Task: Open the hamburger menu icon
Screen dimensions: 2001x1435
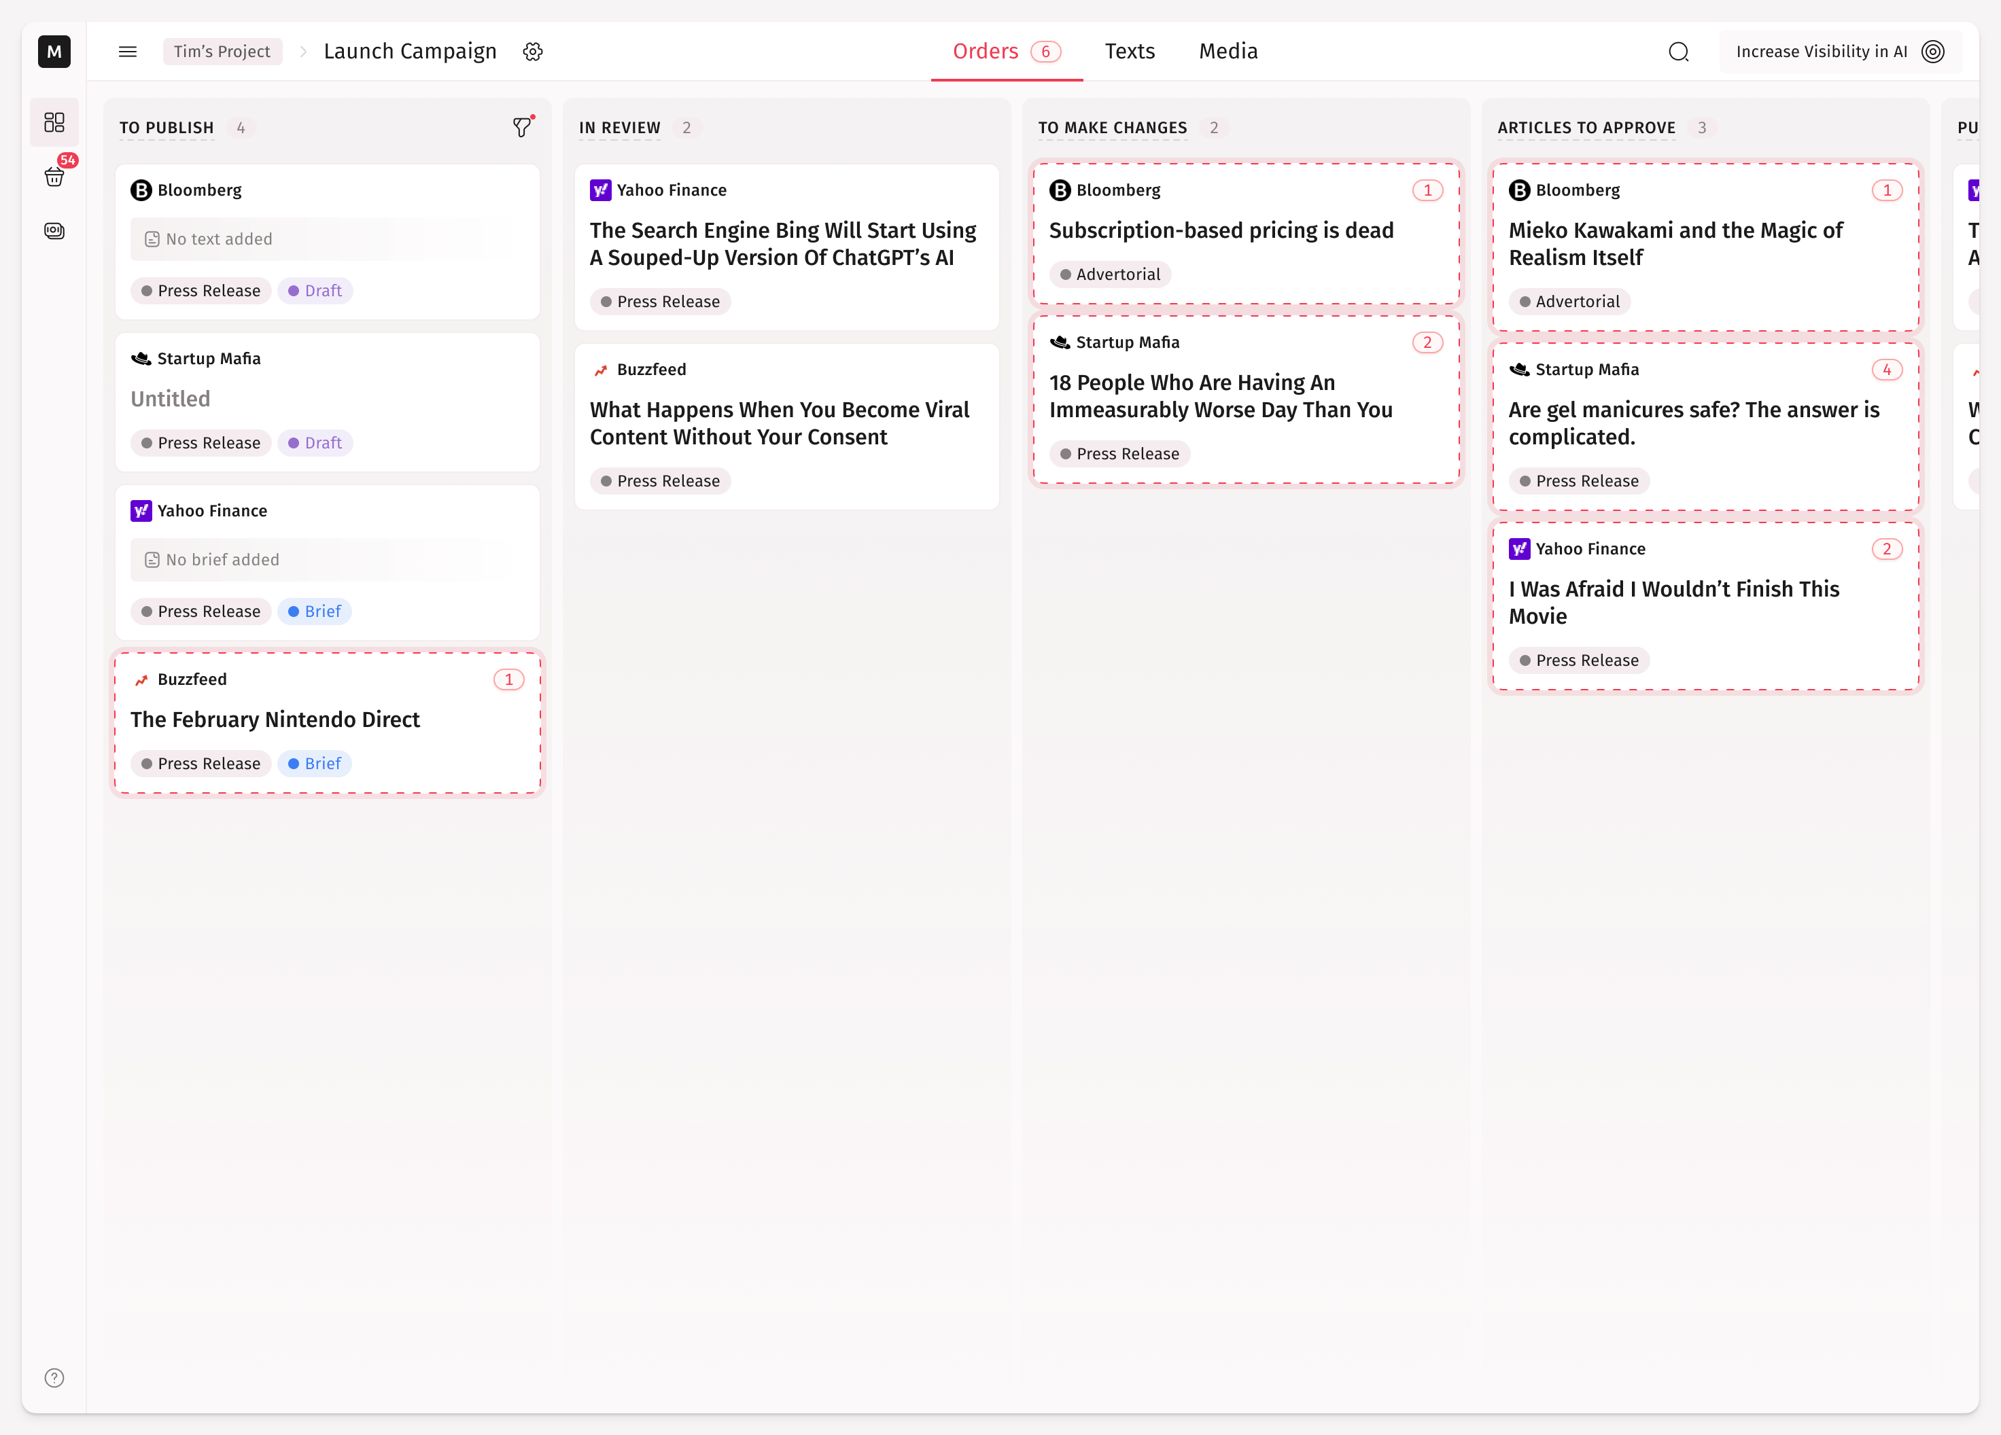Action: tap(127, 51)
